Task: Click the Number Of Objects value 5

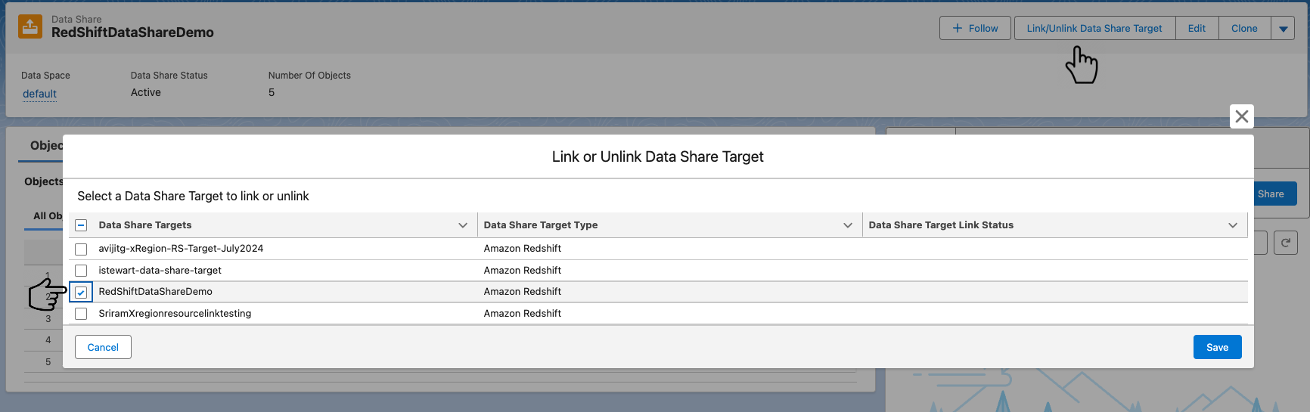Action: pyautogui.click(x=272, y=92)
